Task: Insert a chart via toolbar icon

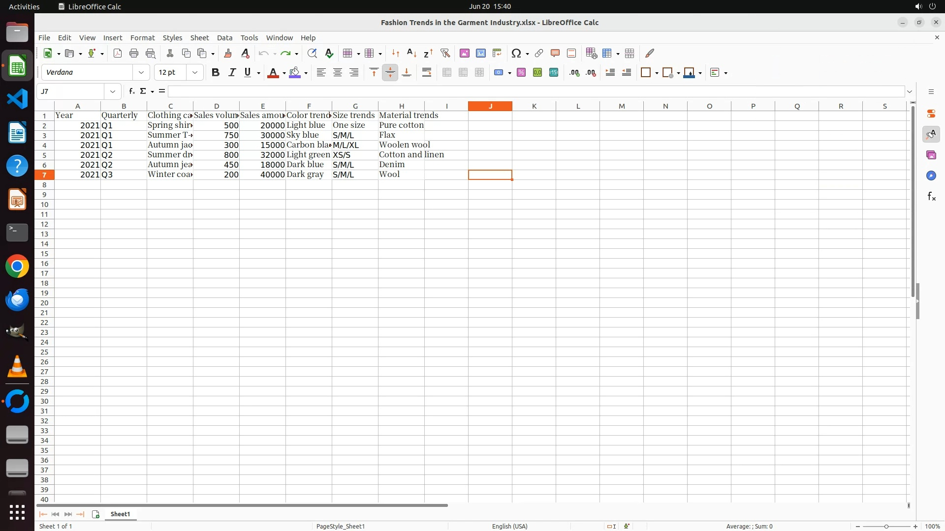Action: click(480, 53)
